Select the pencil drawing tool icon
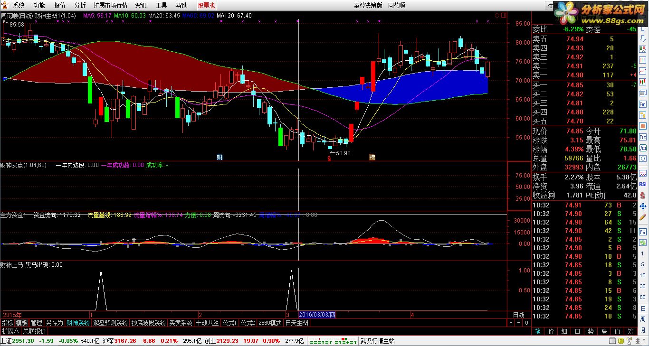This screenshot has width=649, height=346. coord(642,217)
